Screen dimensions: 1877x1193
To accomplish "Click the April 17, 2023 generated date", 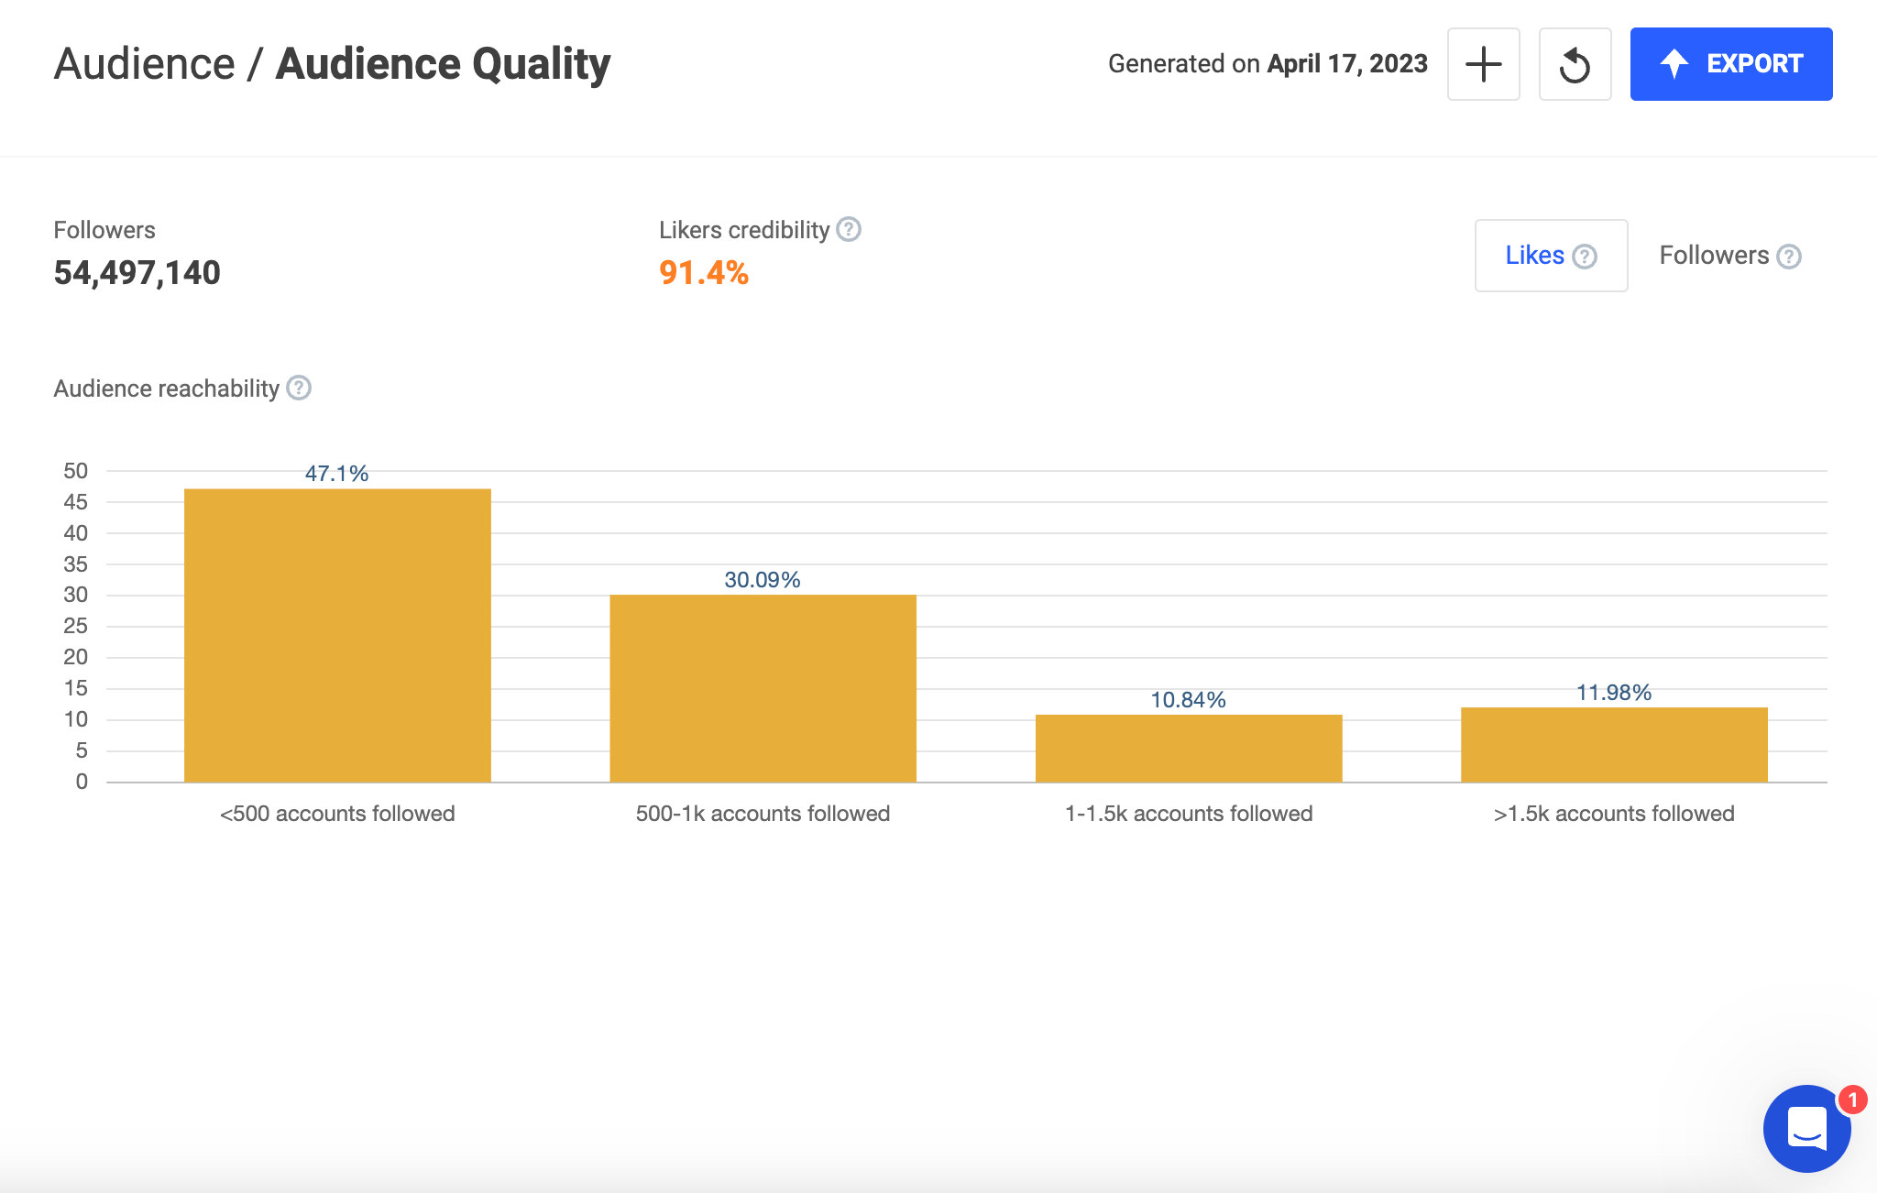I will [x=1347, y=64].
